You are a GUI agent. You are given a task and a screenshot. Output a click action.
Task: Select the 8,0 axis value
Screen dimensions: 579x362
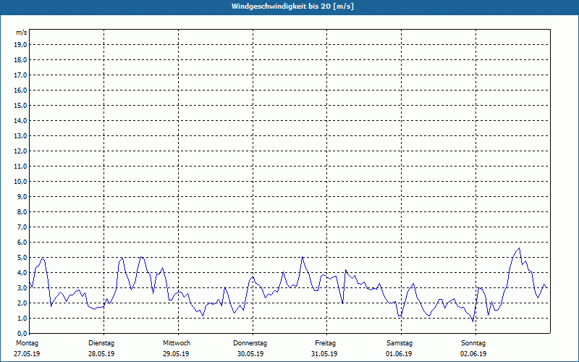[x=22, y=211]
